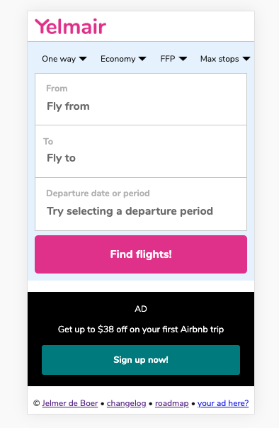Viewport: 279px width, 428px height.
Task: Click the triangle icon after Max stops
Action: click(246, 59)
